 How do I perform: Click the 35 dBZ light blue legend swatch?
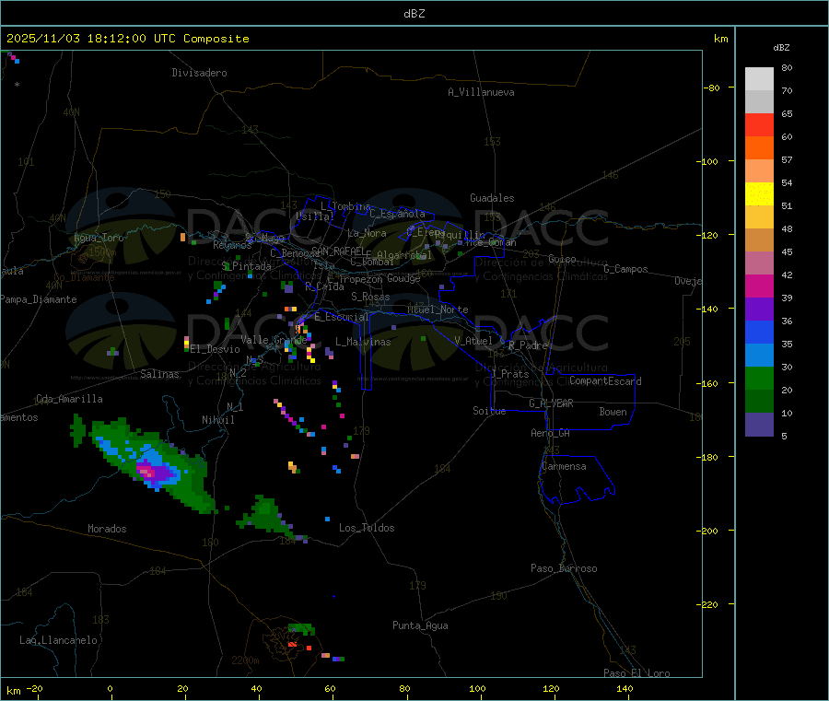[759, 356]
